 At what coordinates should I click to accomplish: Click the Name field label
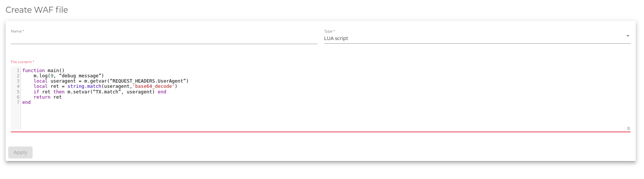(x=17, y=31)
